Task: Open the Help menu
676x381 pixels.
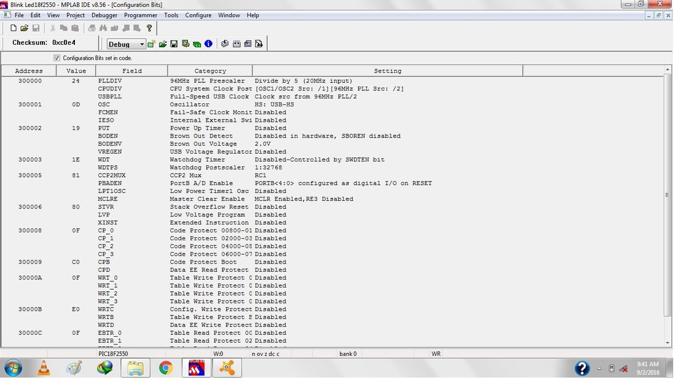Action: (253, 15)
